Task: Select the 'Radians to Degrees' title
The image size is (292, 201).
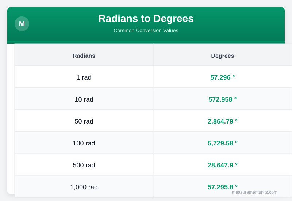Action: 146,19
